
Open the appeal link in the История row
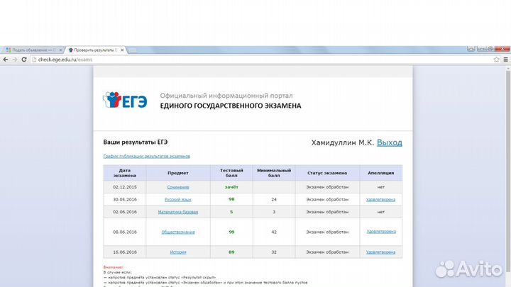coord(380,252)
